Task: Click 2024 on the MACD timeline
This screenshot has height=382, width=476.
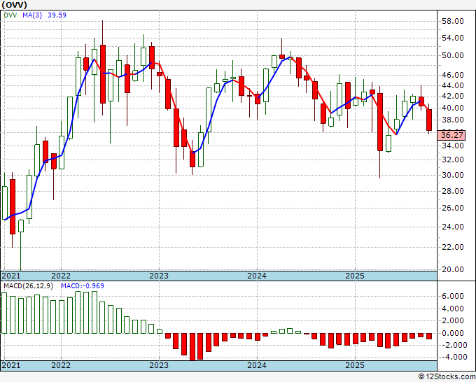Action: (x=257, y=365)
